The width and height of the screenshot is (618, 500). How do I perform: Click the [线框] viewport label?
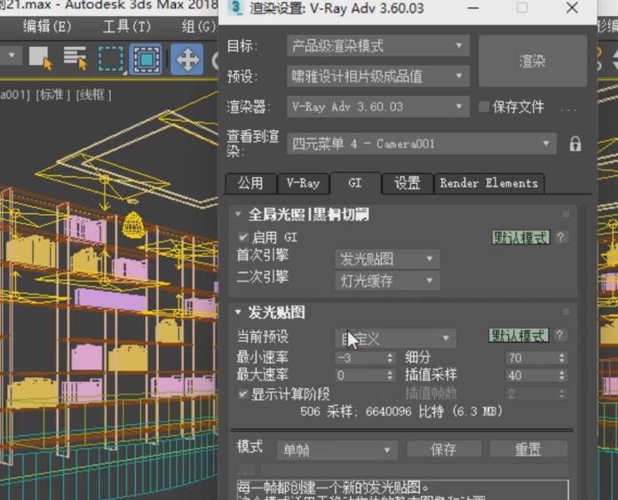93,95
